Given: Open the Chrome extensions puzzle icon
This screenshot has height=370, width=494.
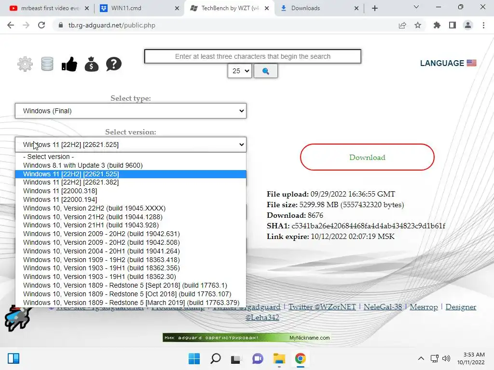Looking at the screenshot, I should 437,25.
